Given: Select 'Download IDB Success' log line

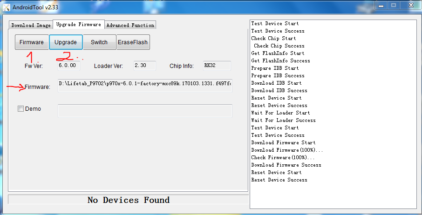Looking at the screenshot, I should pos(279,91).
